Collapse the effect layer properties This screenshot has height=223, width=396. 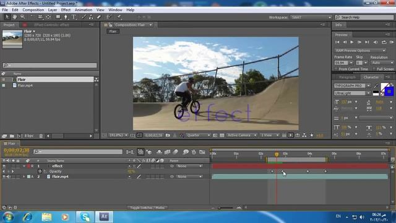pyautogui.click(x=24, y=166)
